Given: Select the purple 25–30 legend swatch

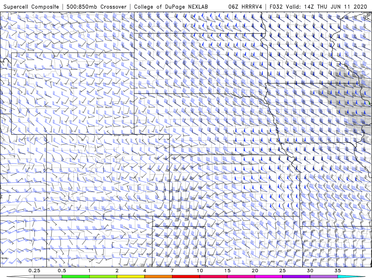Looking at the screenshot, I should tap(296, 277).
